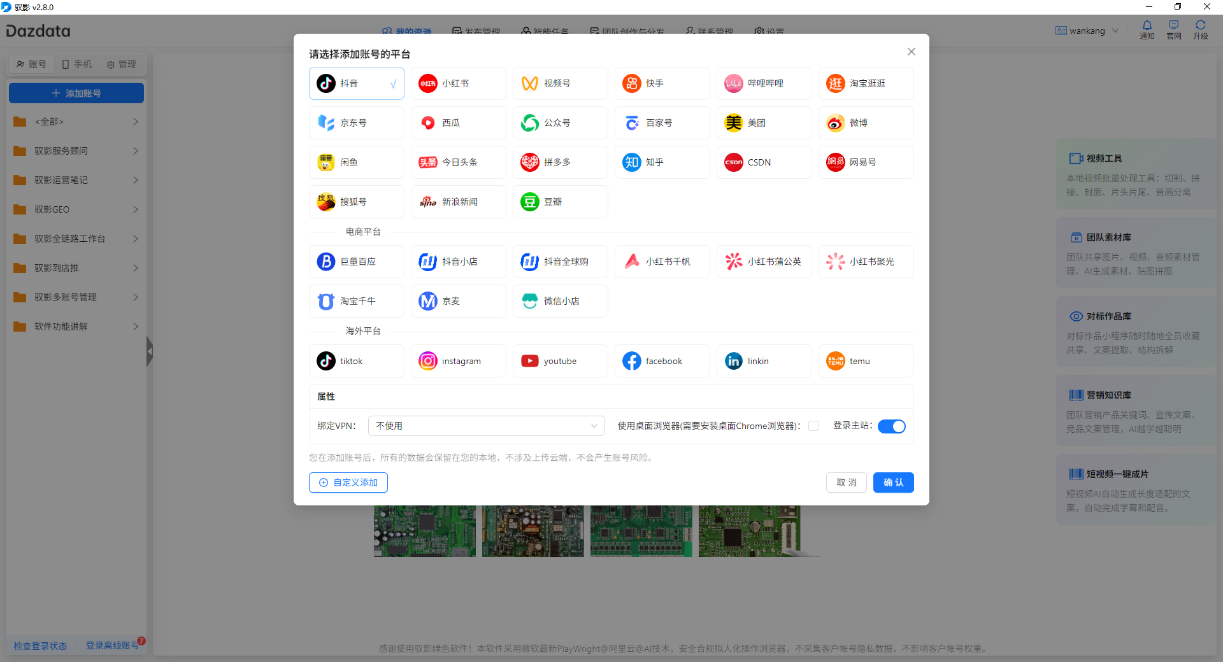Choose the 哔哩哔哩 platform icon
Screen dimensions: 1223x662
(x=734, y=83)
